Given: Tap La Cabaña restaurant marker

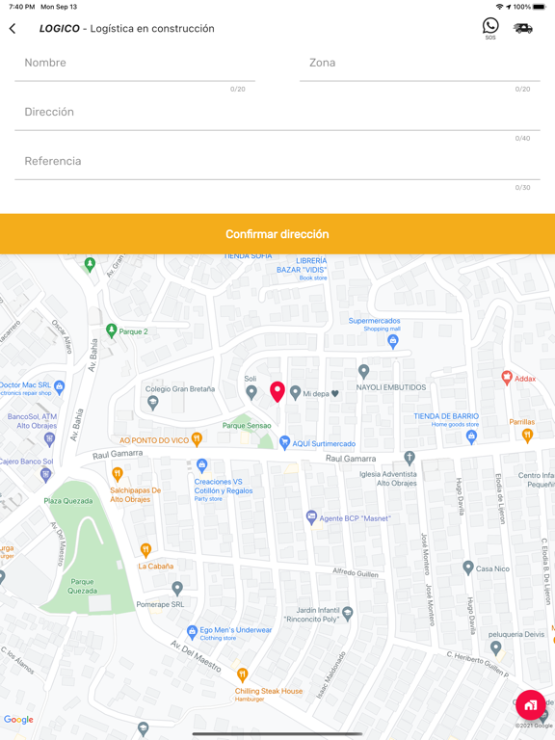Looking at the screenshot, I should coord(145,550).
